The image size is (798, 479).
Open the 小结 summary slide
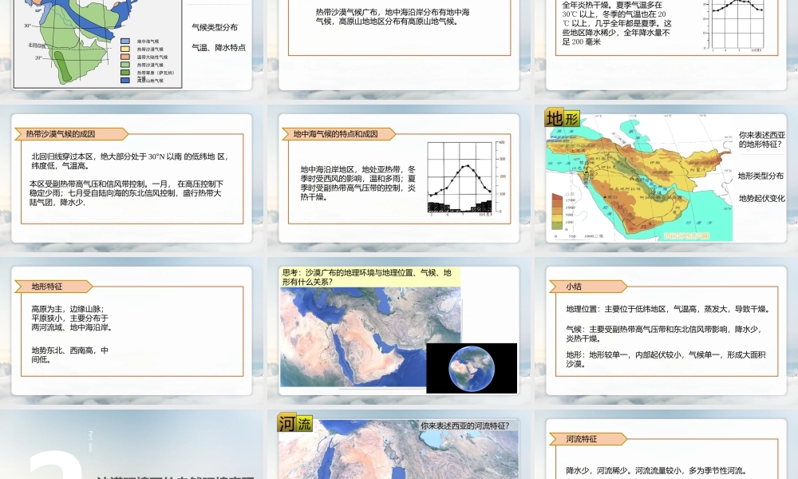point(666,331)
